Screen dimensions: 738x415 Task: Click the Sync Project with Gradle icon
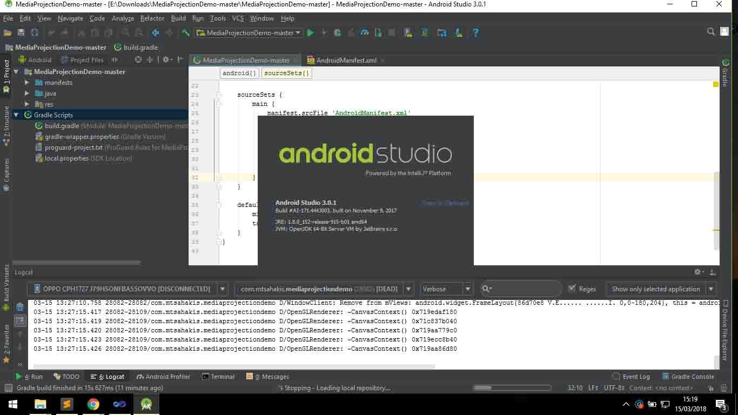pos(425,33)
